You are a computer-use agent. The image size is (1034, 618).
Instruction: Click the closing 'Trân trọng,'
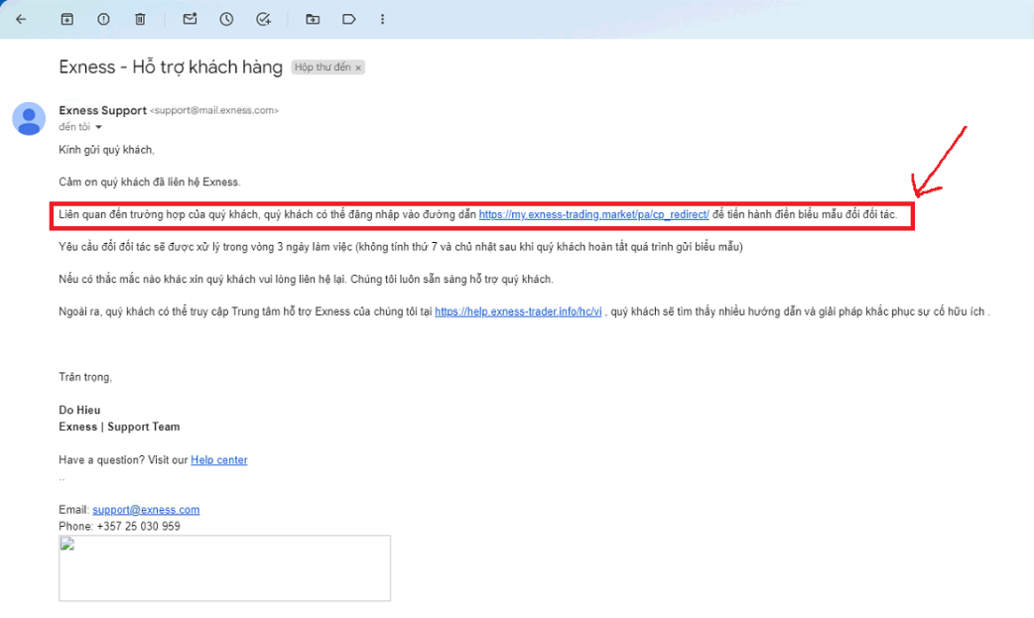click(x=85, y=377)
